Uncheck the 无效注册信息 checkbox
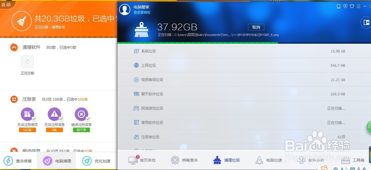 [61, 119]
